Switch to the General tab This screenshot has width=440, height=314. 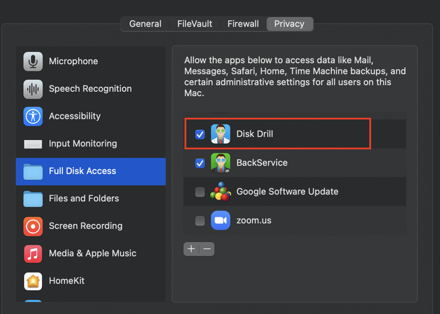pos(145,24)
